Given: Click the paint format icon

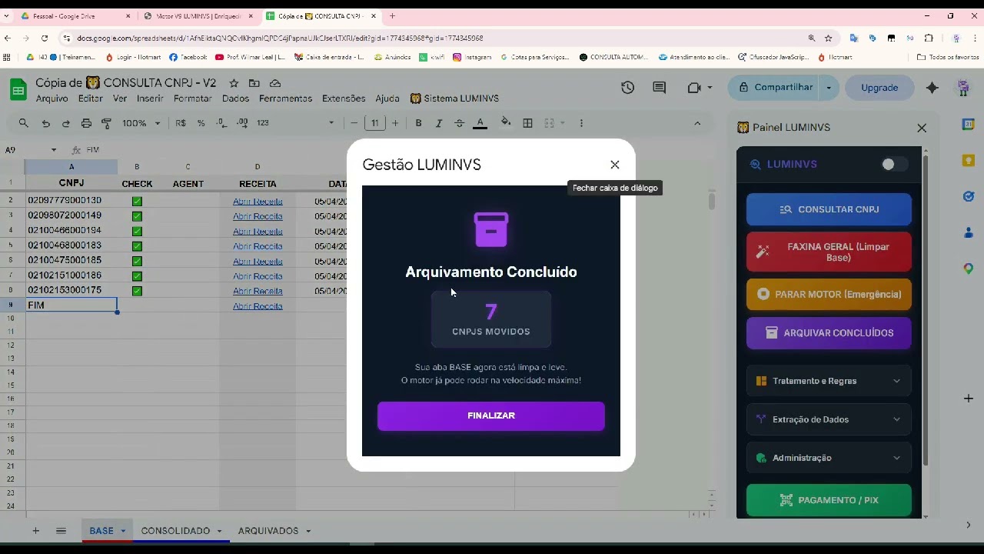Looking at the screenshot, I should pos(106,123).
